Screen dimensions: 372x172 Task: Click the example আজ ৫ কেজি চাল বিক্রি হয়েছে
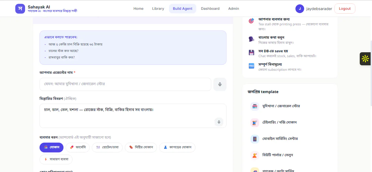75,44
